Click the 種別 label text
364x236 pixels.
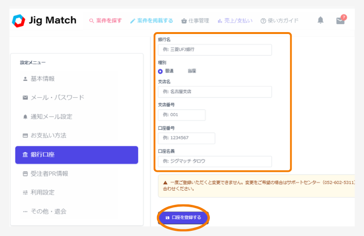162,63
